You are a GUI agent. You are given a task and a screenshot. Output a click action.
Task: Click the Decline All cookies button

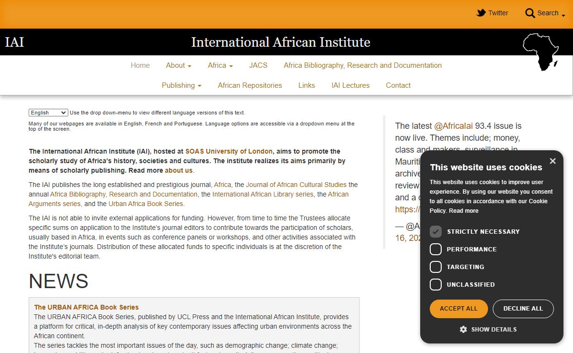[523, 309]
